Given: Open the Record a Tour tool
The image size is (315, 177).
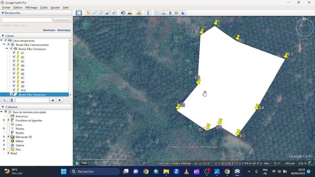Looking at the screenshot, I should click(x=114, y=13).
